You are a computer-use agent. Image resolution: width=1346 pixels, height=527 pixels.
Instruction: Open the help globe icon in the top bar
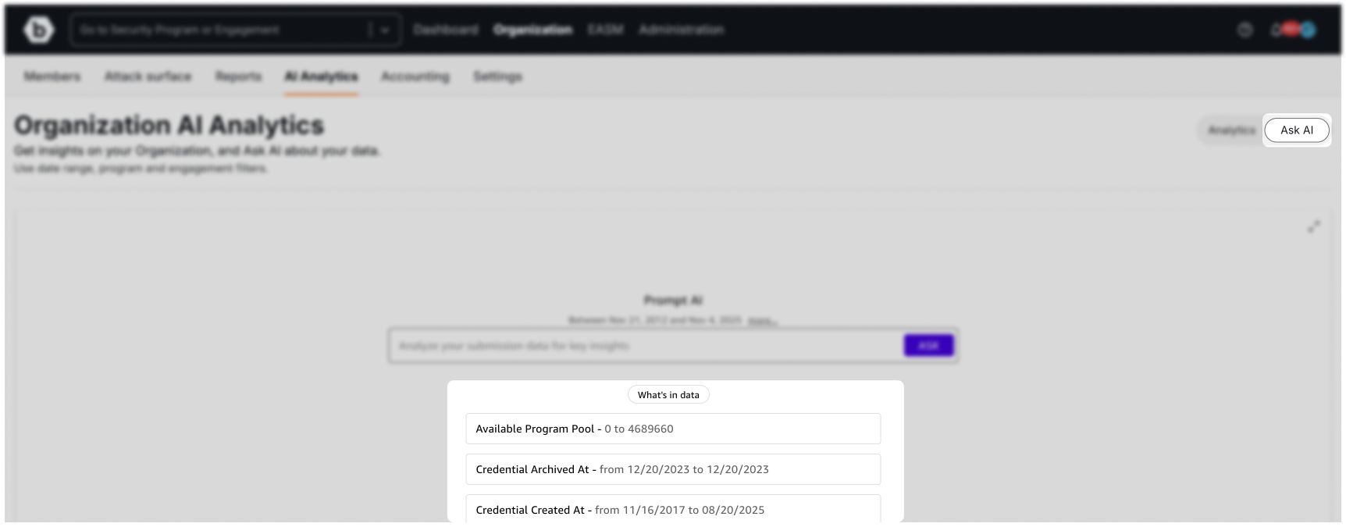click(x=1245, y=30)
